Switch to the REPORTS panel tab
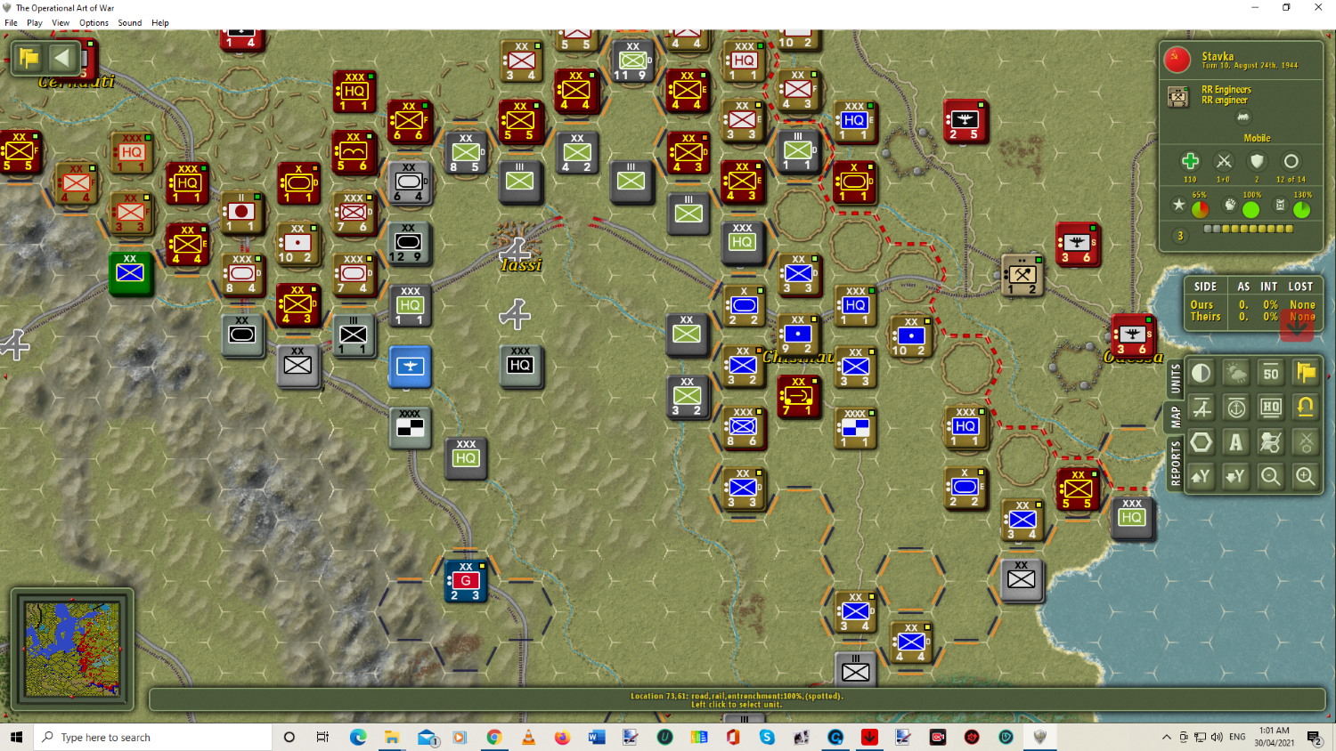 1176,464
